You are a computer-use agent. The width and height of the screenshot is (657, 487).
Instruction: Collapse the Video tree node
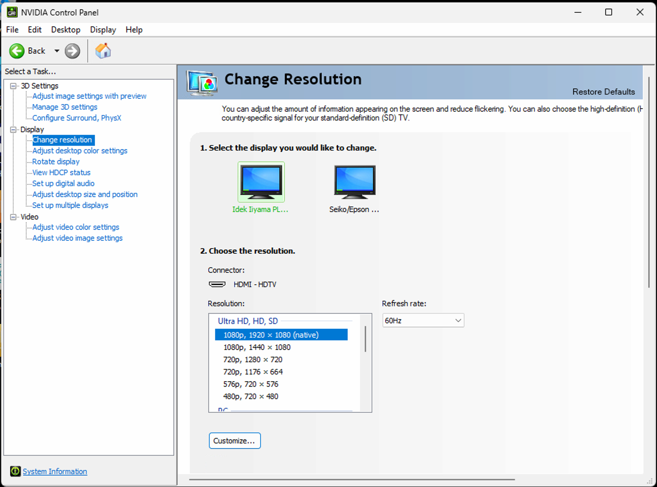point(13,217)
